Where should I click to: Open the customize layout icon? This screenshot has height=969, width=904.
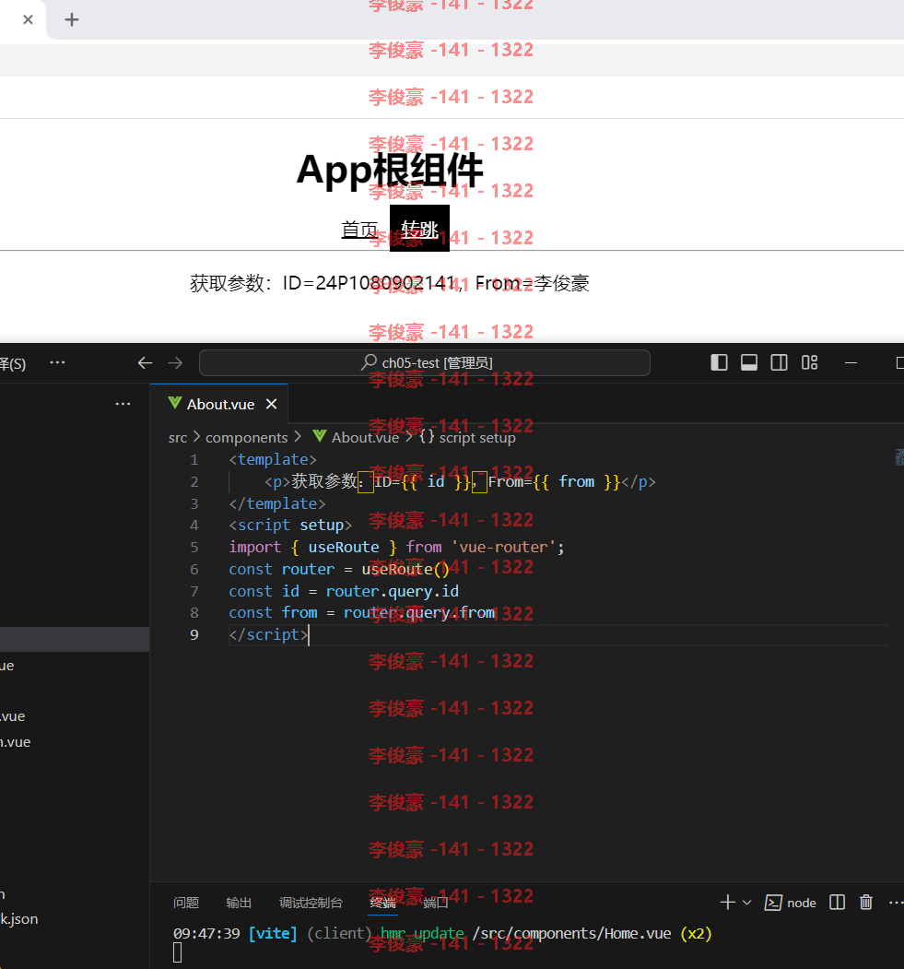coord(809,362)
